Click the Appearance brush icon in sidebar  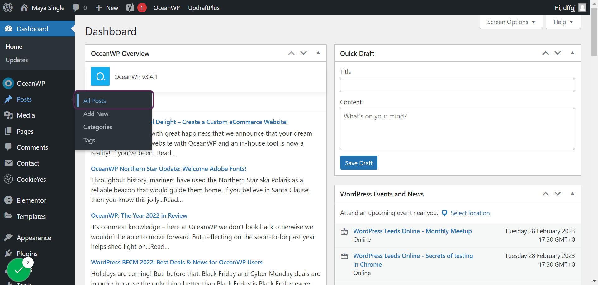(x=8, y=237)
